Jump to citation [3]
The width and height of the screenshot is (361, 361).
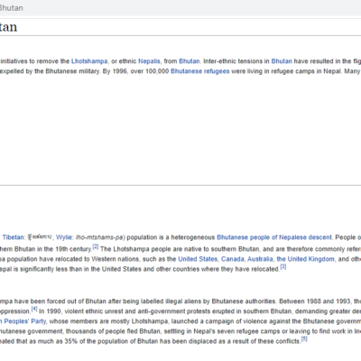point(283,267)
